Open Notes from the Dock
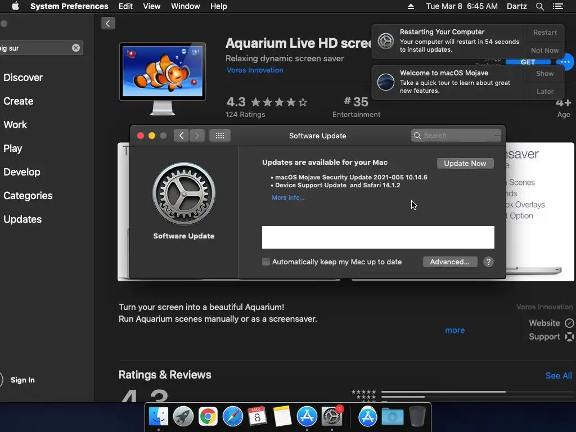 [x=282, y=417]
